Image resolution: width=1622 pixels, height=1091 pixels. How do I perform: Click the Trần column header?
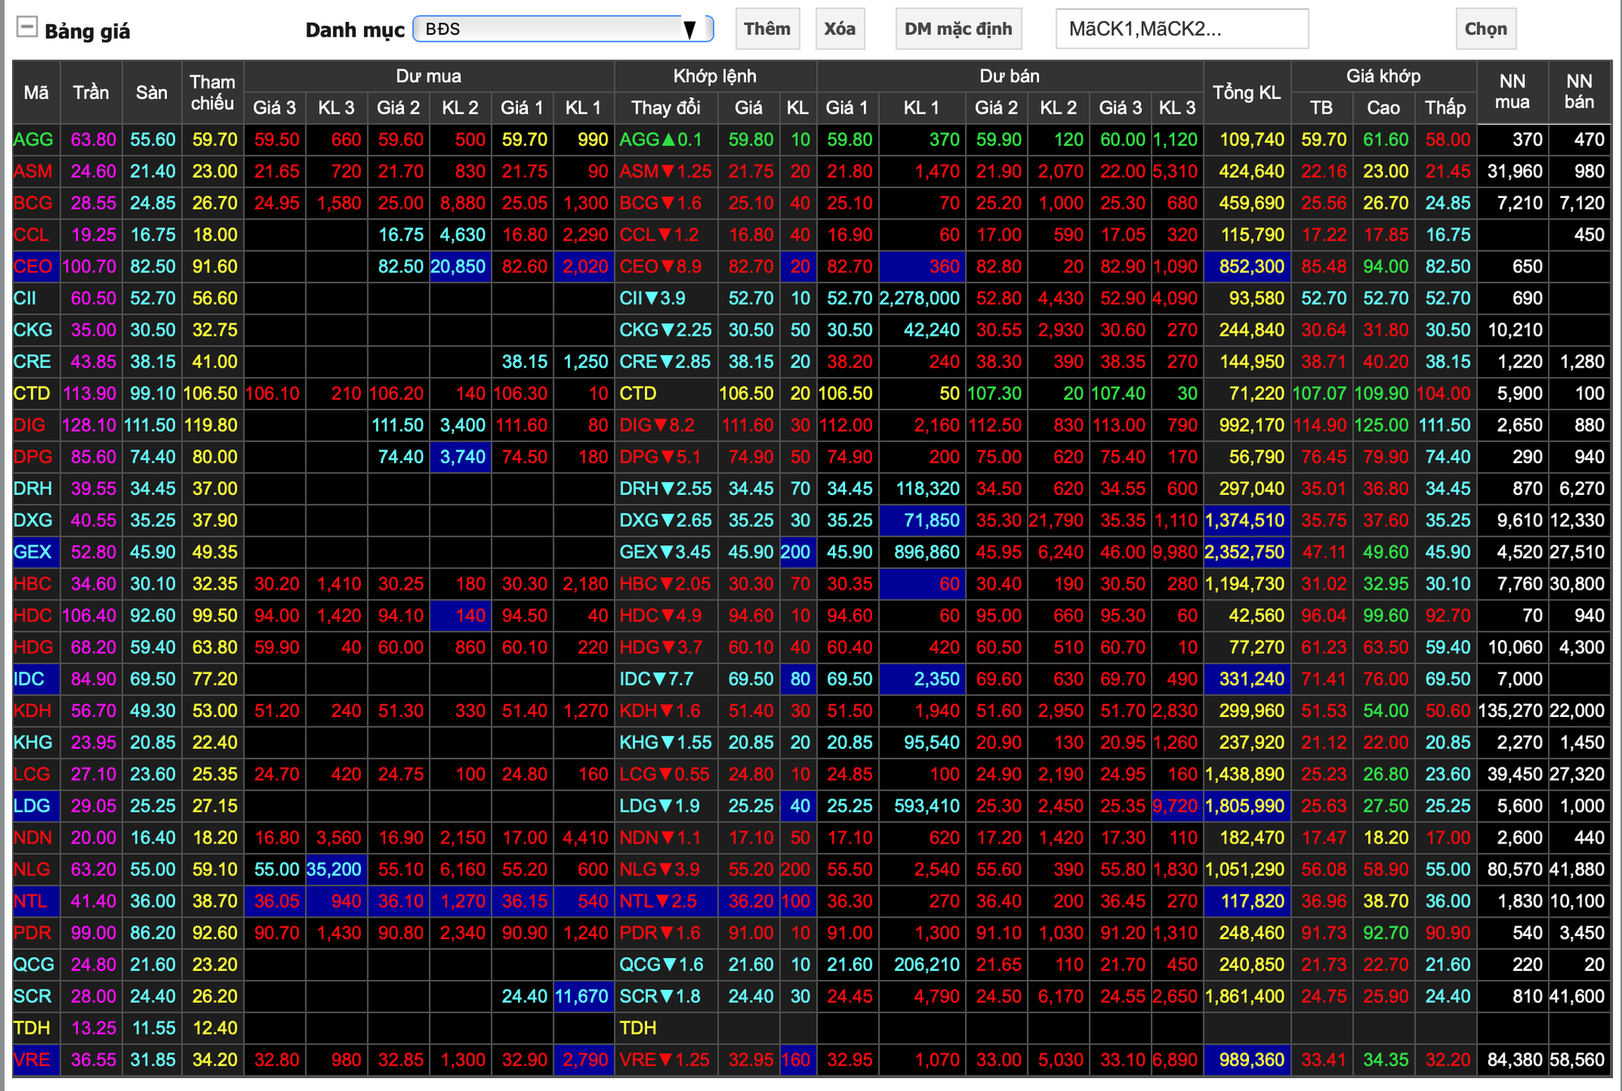pos(91,92)
